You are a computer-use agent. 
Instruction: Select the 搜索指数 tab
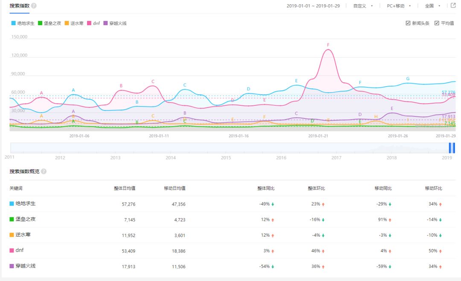(x=19, y=6)
